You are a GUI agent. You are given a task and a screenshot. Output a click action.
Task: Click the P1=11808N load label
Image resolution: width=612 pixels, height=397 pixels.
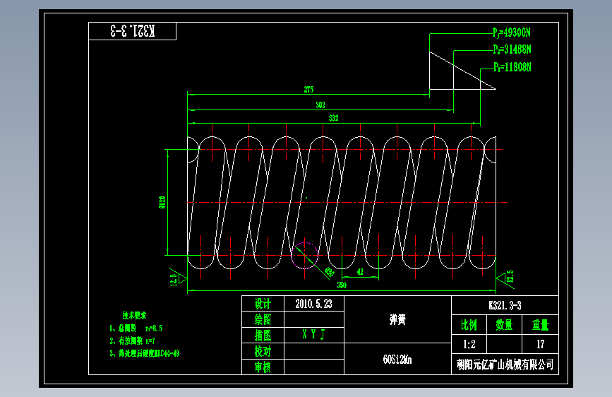[512, 67]
